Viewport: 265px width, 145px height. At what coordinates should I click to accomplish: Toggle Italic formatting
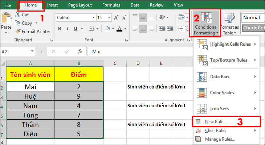68,28
